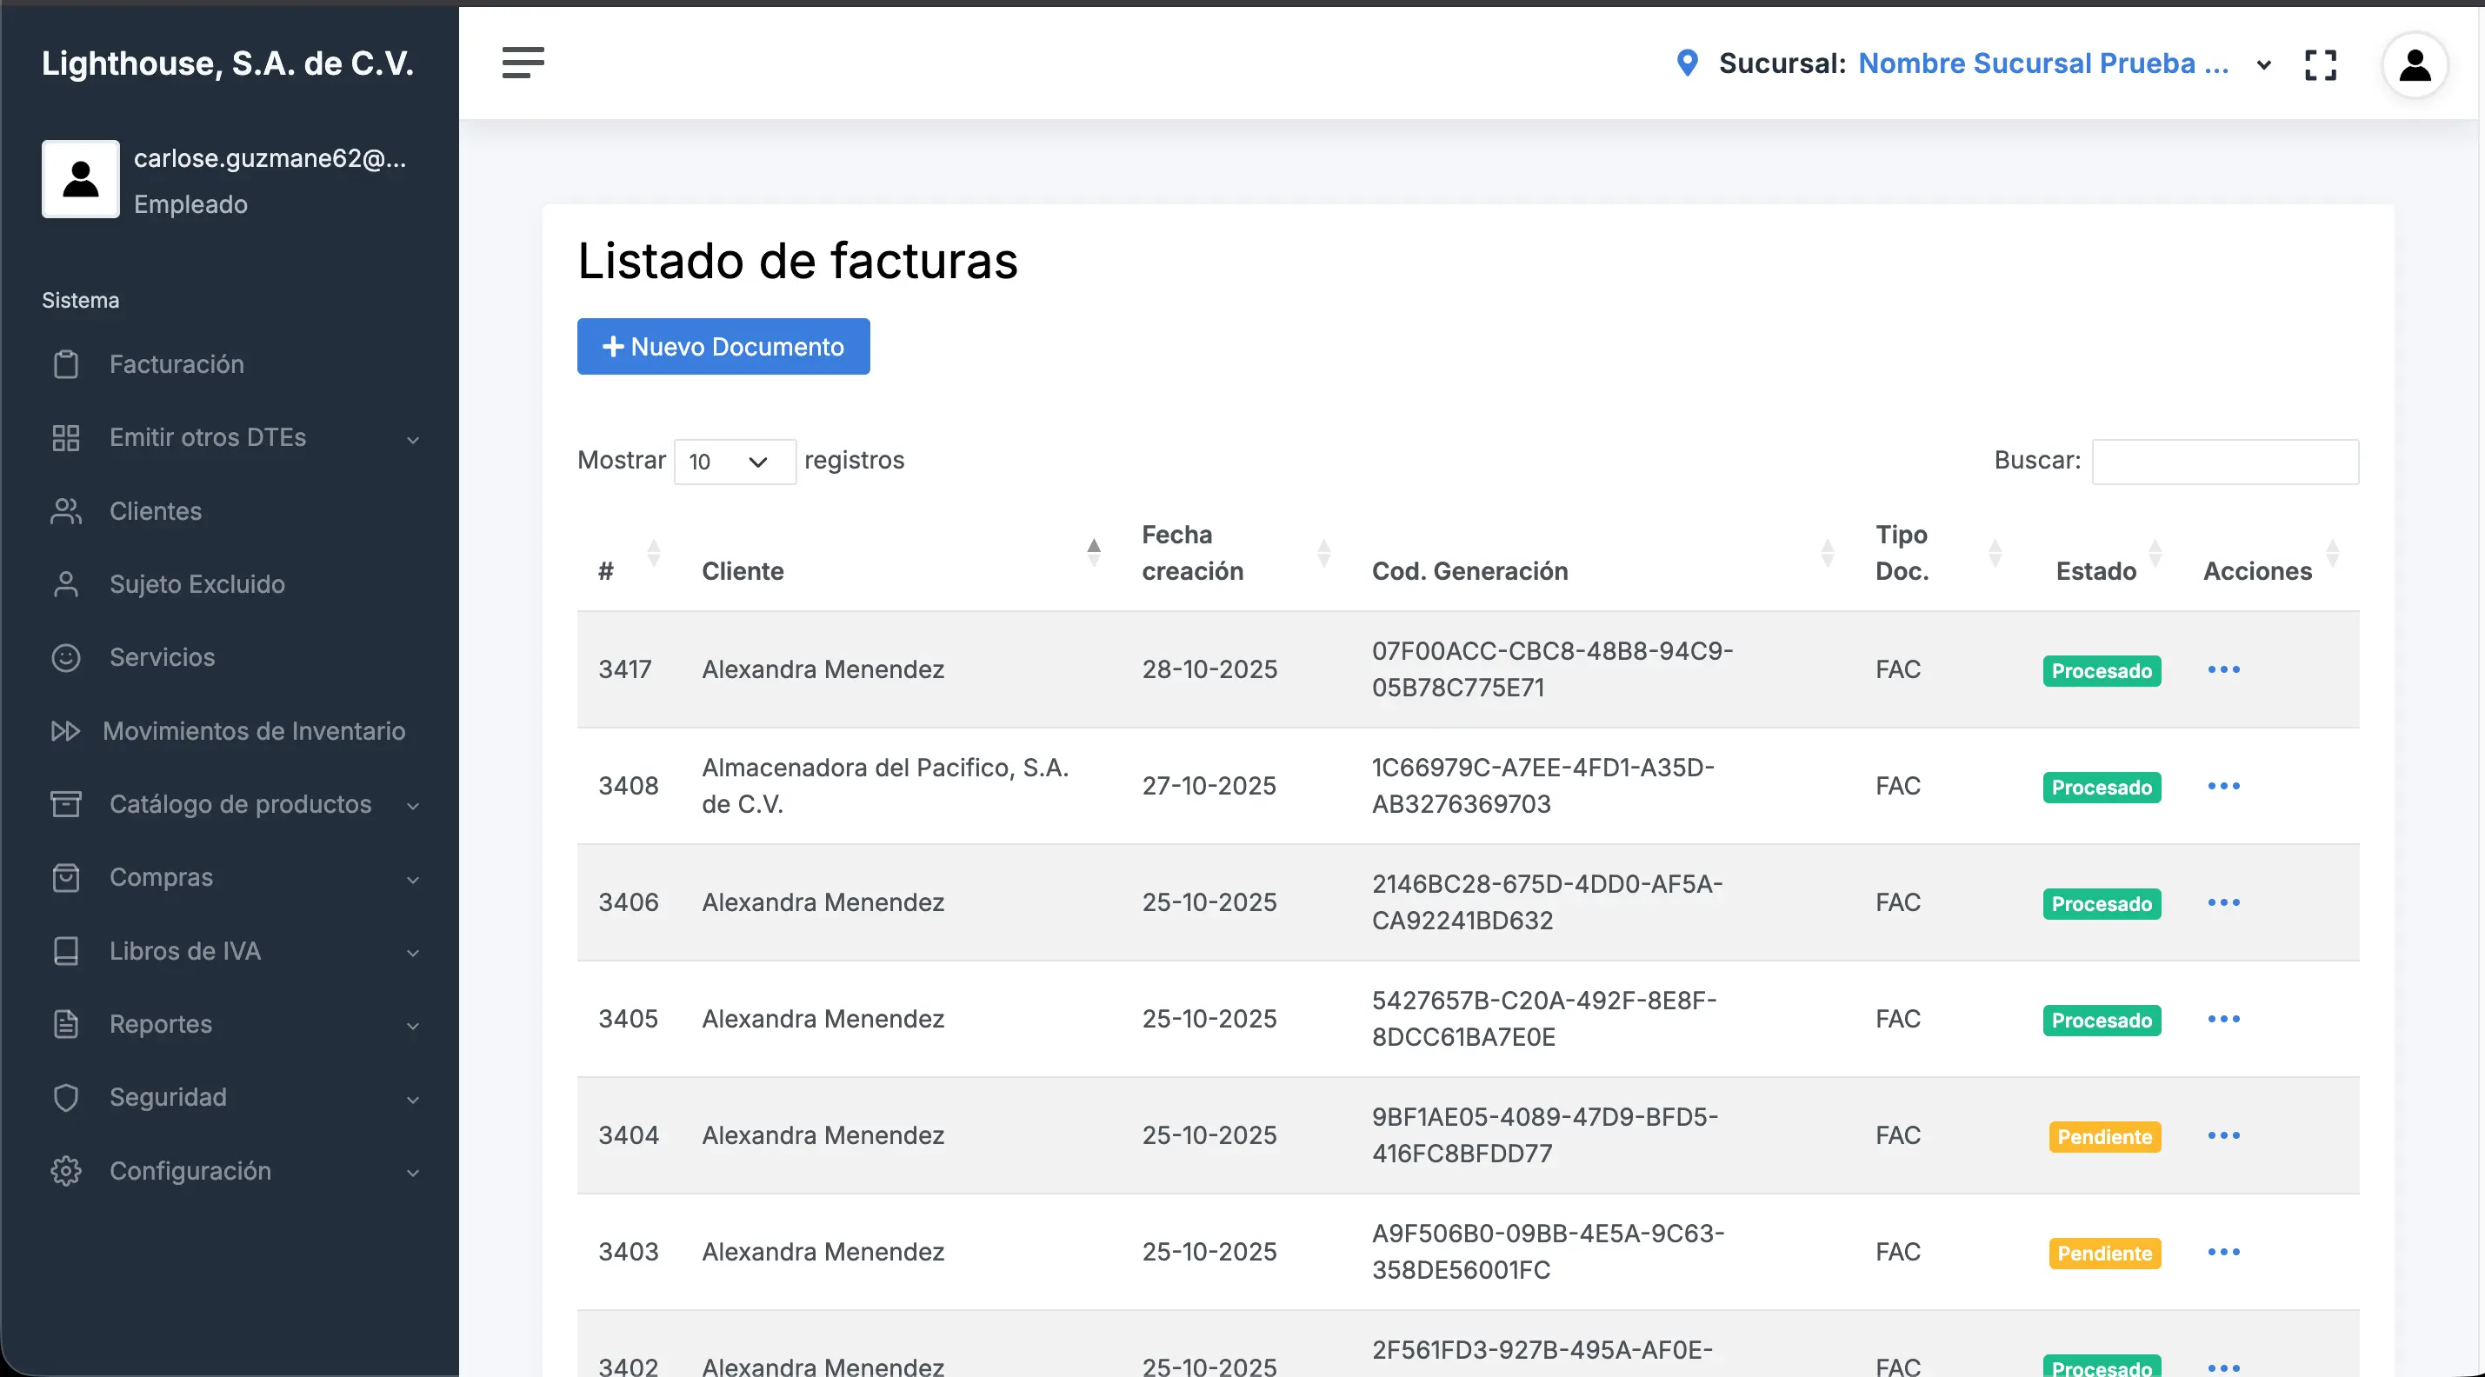Open actions menu for invoice 3403
This screenshot has height=1377, width=2485.
[x=2223, y=1253]
